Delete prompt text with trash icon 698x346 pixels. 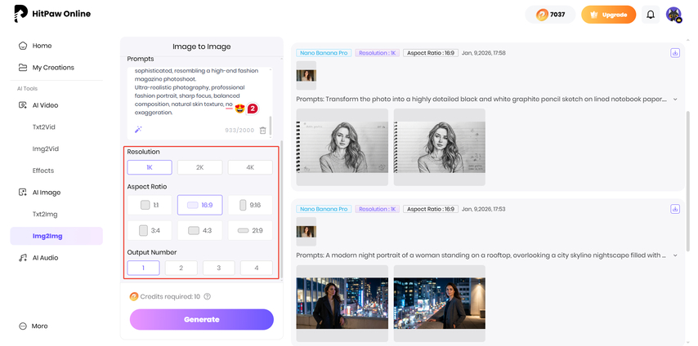point(262,130)
